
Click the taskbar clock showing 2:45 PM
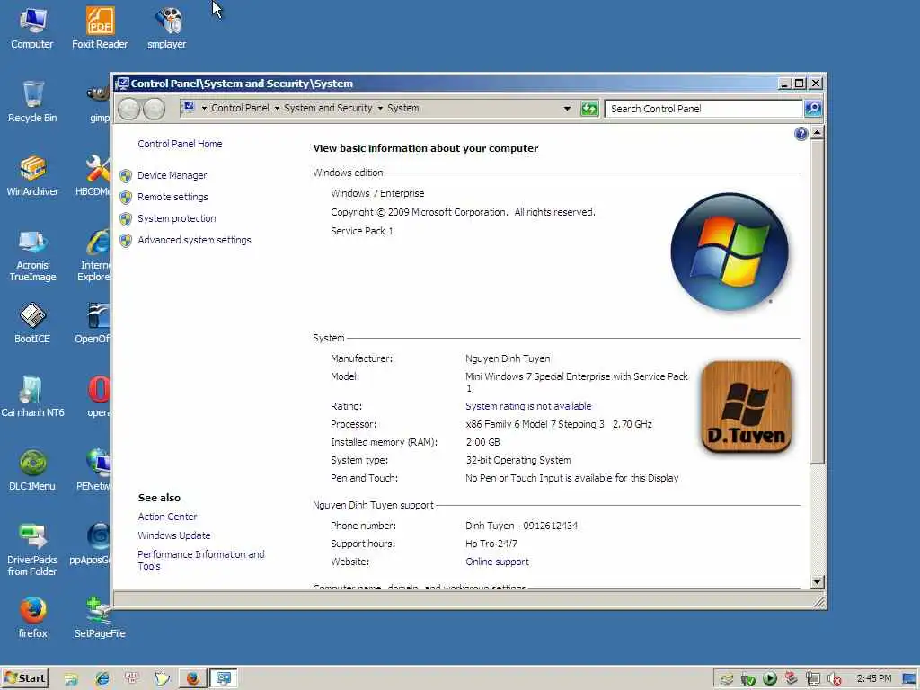click(x=873, y=678)
